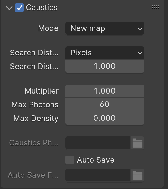Image resolution: width=168 pixels, height=189 pixels.
Task: Enable the Auto Save checkbox
Action: click(70, 160)
